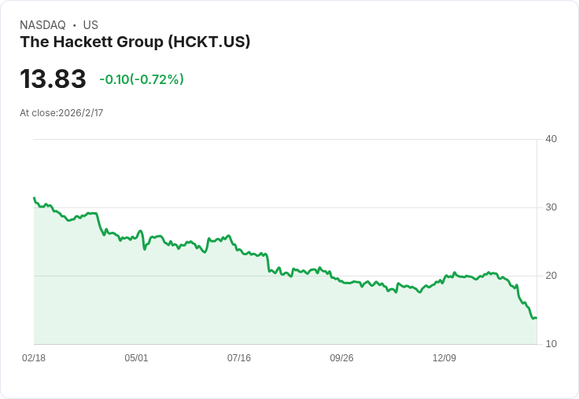579x399 pixels.
Task: Click the 30 y-axis label
Action: 551,207
